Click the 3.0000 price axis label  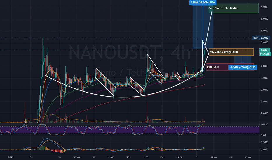coord(264,90)
